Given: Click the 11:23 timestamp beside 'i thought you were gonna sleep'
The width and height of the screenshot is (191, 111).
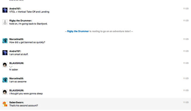Looking at the screenshot, I should tap(186, 91).
